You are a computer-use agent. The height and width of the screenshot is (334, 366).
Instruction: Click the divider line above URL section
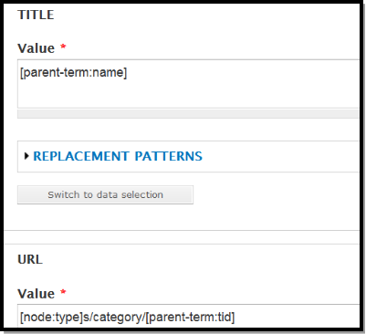pos(182,244)
